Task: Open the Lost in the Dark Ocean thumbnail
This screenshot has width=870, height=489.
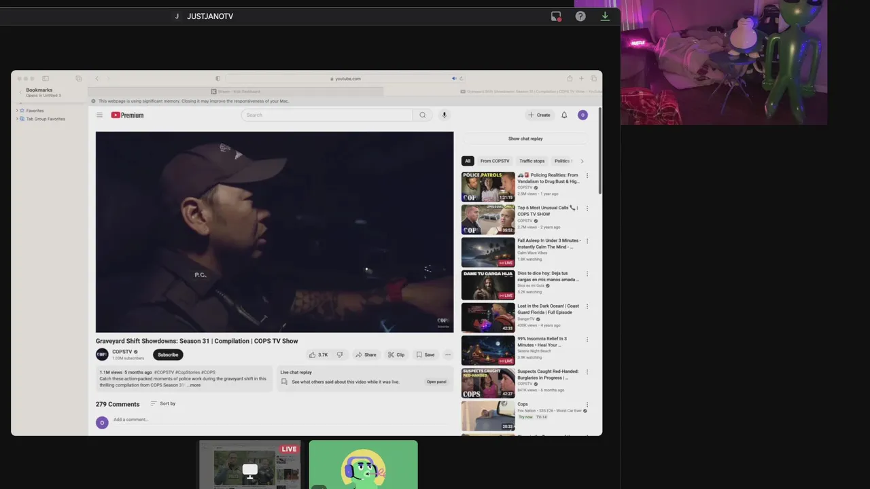Action: [x=488, y=318]
